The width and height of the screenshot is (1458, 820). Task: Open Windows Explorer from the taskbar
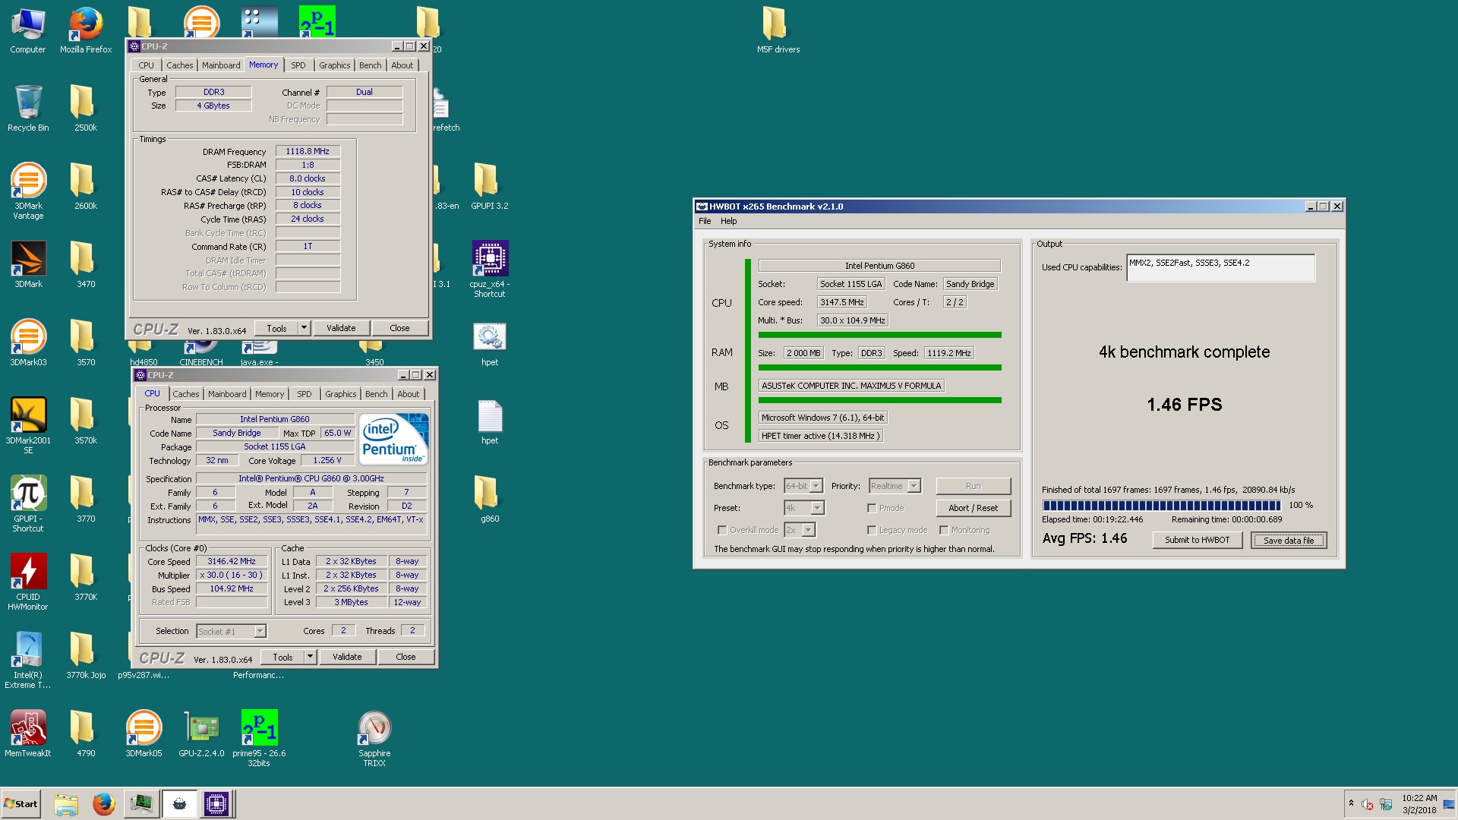66,804
